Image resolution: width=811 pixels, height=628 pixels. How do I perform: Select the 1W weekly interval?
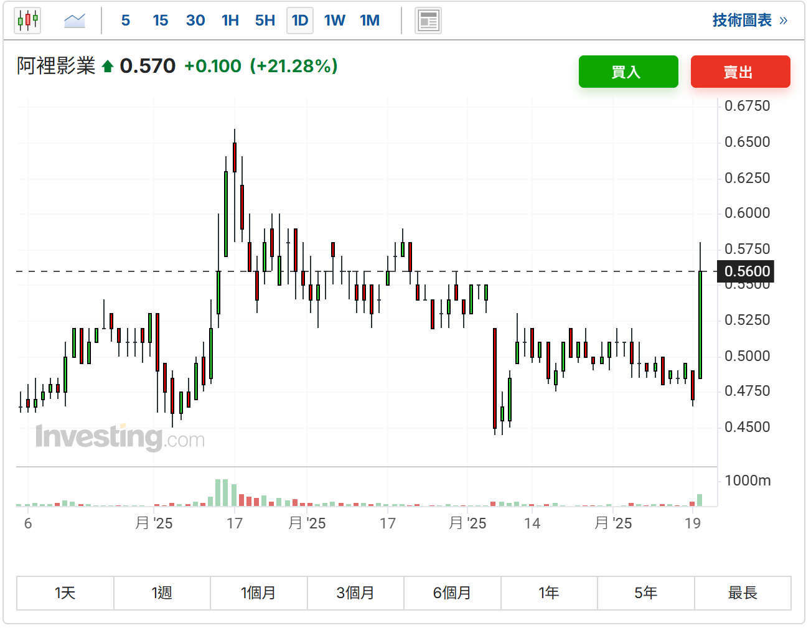click(335, 21)
